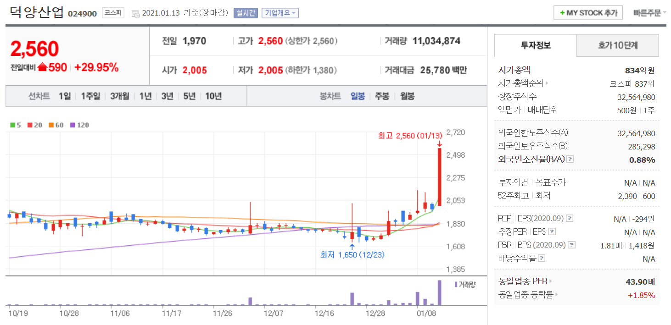This screenshot has width=671, height=325.
Task: Click the calendar icon before the 2021.01.13 date
Action: coord(135,14)
